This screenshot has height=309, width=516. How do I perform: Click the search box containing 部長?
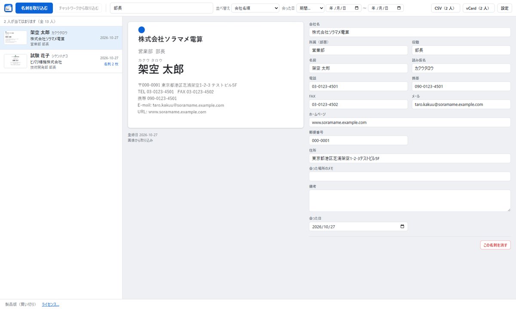click(x=162, y=8)
